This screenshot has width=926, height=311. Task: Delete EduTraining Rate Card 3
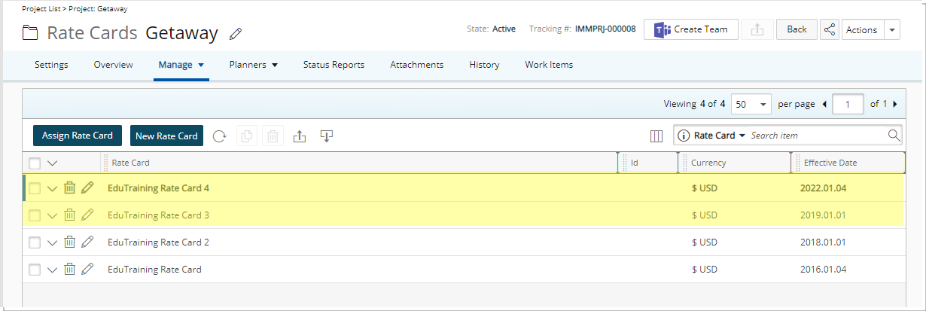[69, 215]
